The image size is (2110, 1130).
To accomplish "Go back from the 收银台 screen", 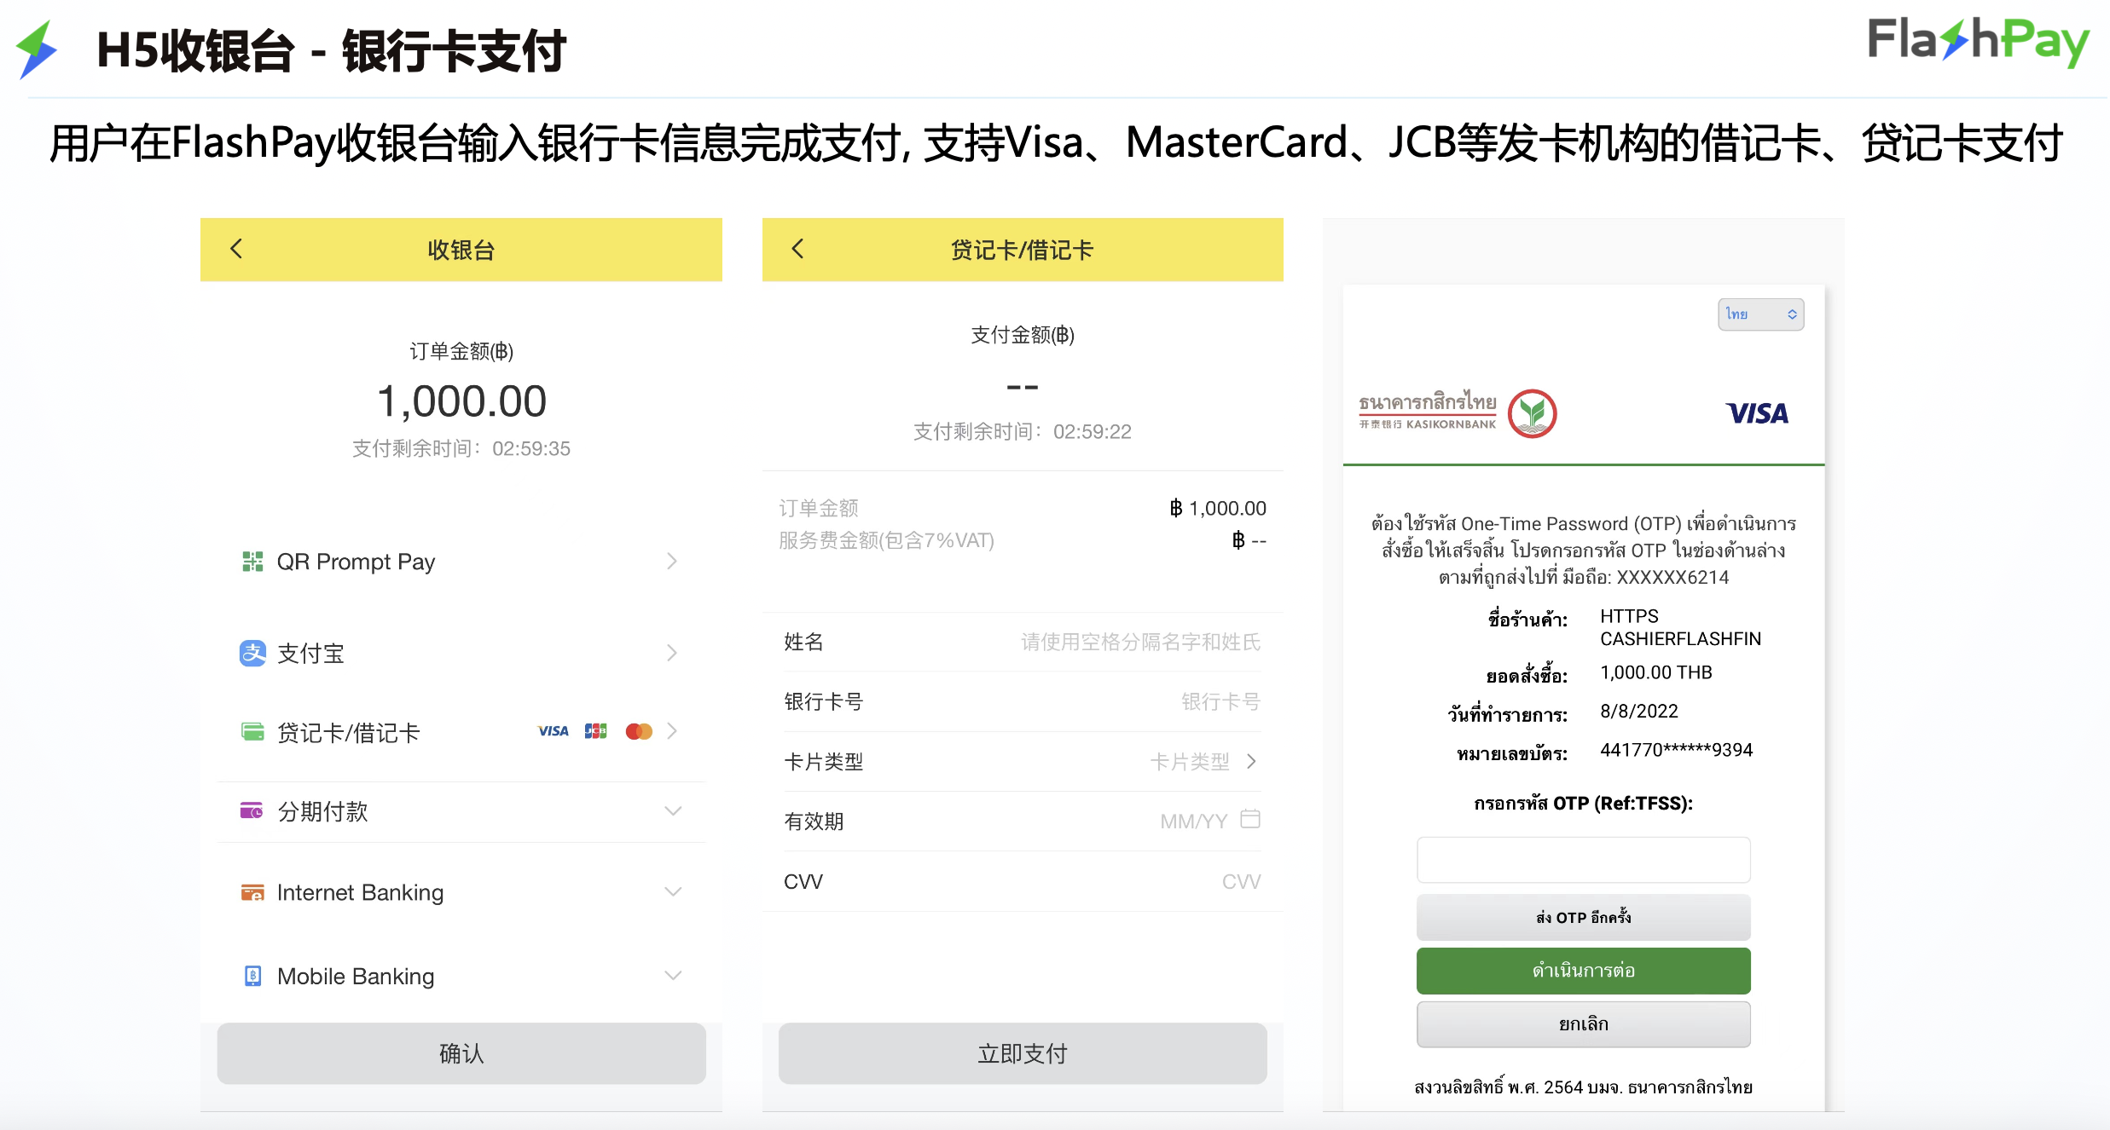I will pos(236,249).
